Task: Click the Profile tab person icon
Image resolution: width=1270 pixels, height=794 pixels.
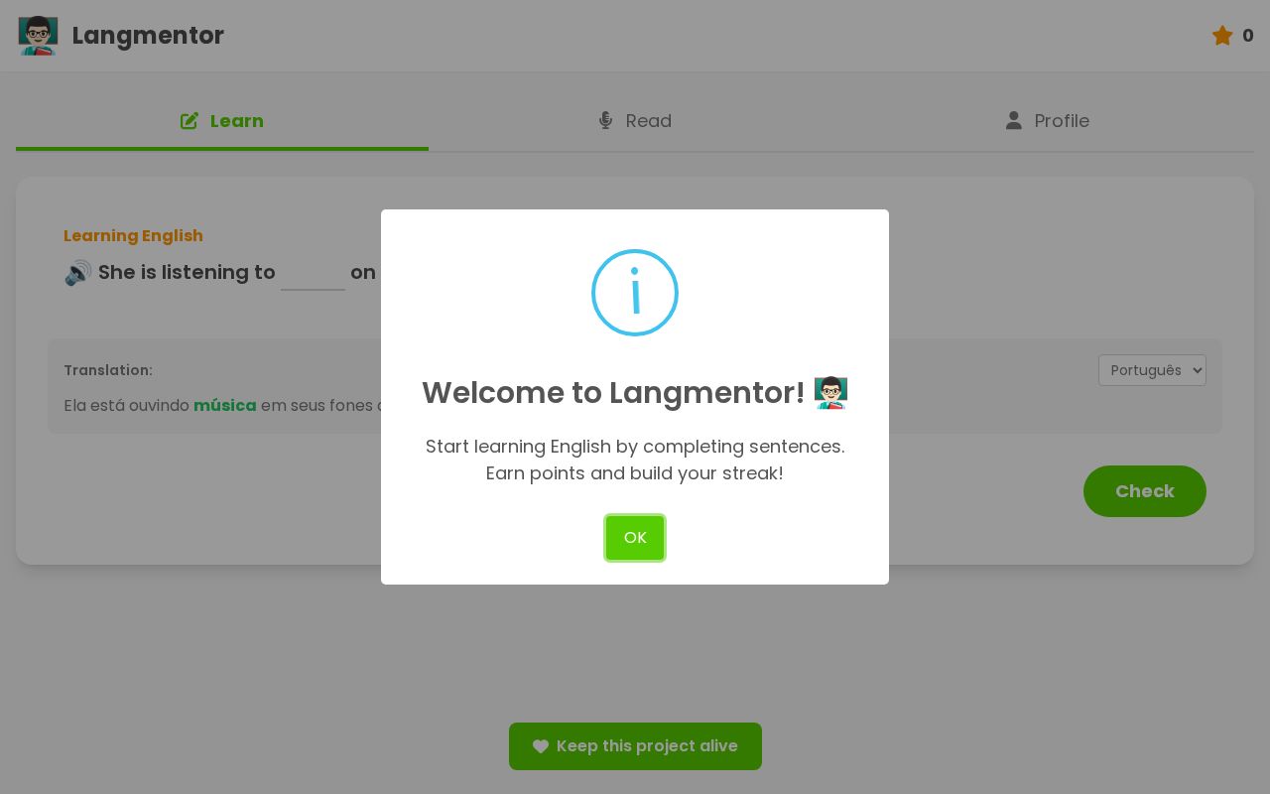Action: (1013, 120)
